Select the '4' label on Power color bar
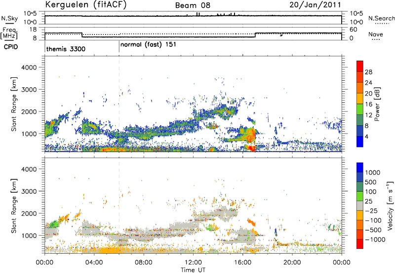395x273 pixels. (x=367, y=136)
